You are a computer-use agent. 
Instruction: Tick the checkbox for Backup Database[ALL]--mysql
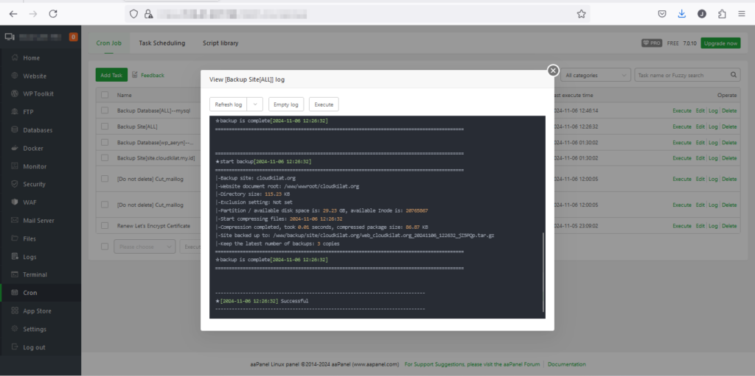(x=105, y=110)
